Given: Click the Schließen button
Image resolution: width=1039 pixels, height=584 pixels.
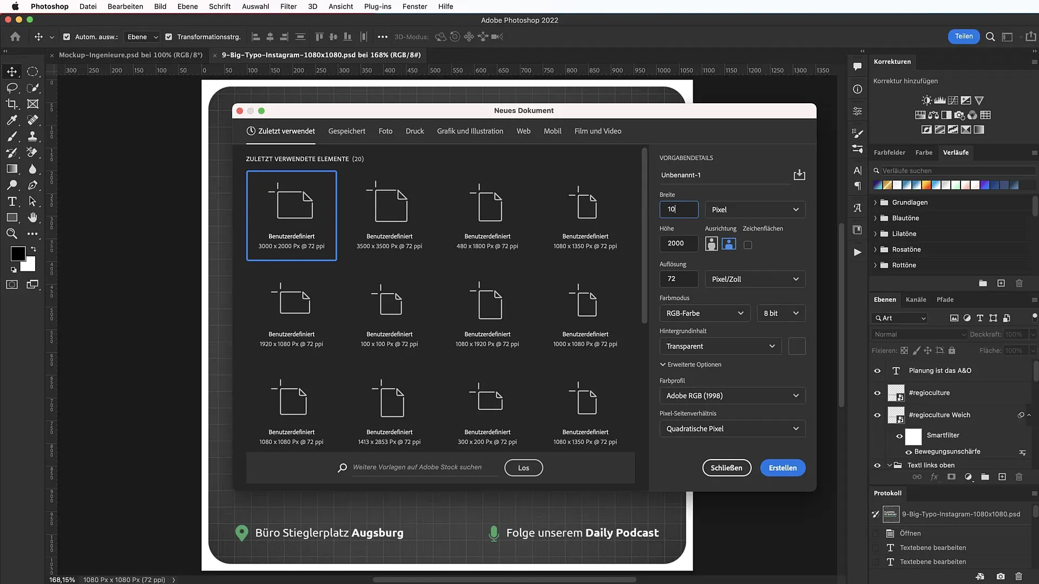Looking at the screenshot, I should pyautogui.click(x=726, y=468).
